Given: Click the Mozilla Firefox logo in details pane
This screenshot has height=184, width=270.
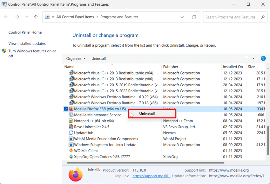Looking at the screenshot, I should (x=76, y=174).
